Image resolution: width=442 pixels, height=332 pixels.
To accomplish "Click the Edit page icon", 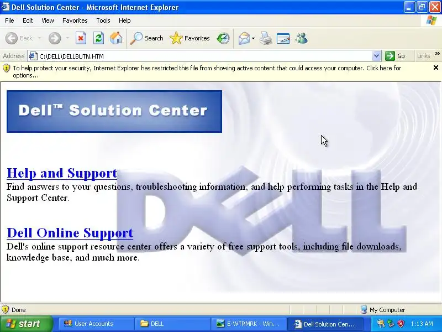I will coord(283,38).
